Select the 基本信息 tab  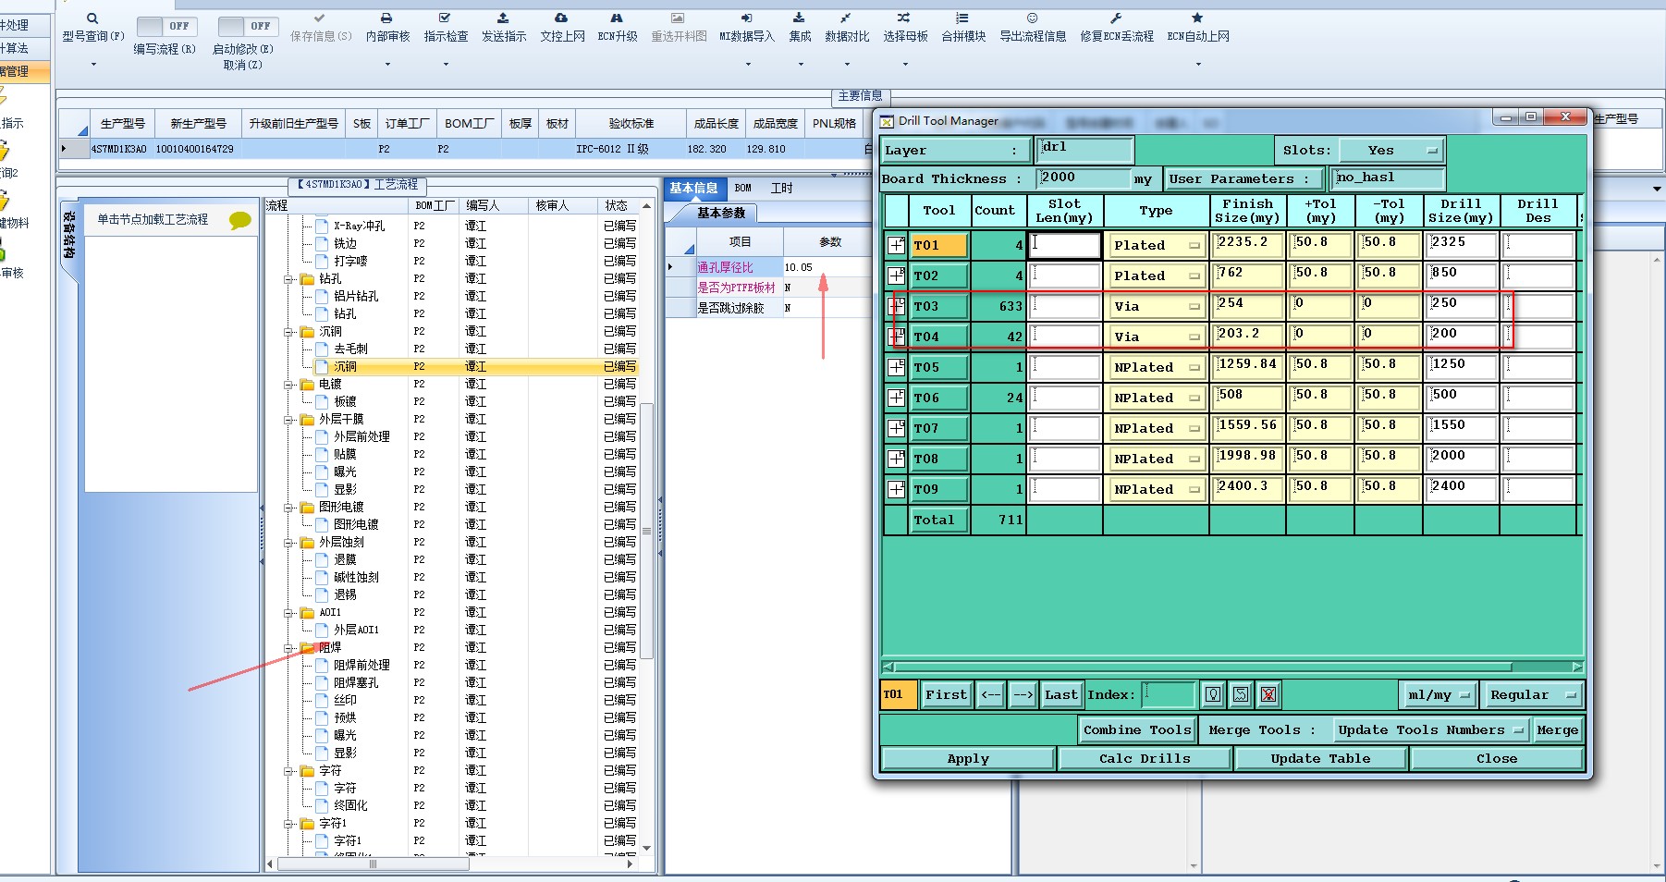point(694,188)
